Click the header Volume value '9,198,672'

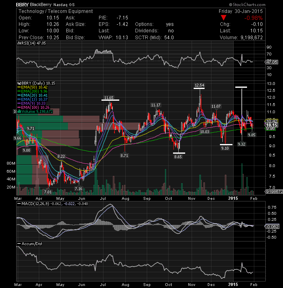click(251, 38)
